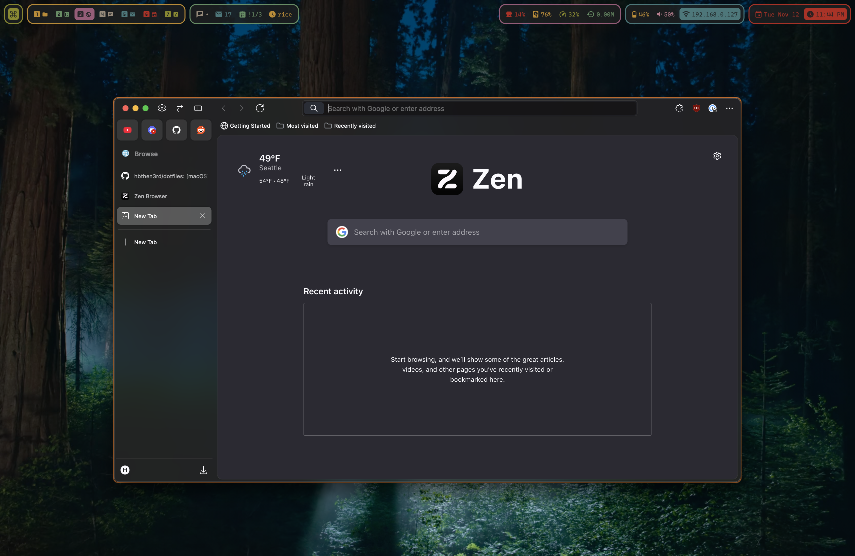Screen dimensions: 855x556
Task: Click 'Start browsing' recent activity placeholder text
Action: 477,369
